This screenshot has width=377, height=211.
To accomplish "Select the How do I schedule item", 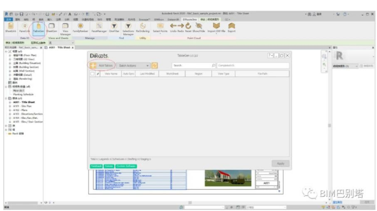I will tap(19, 90).
